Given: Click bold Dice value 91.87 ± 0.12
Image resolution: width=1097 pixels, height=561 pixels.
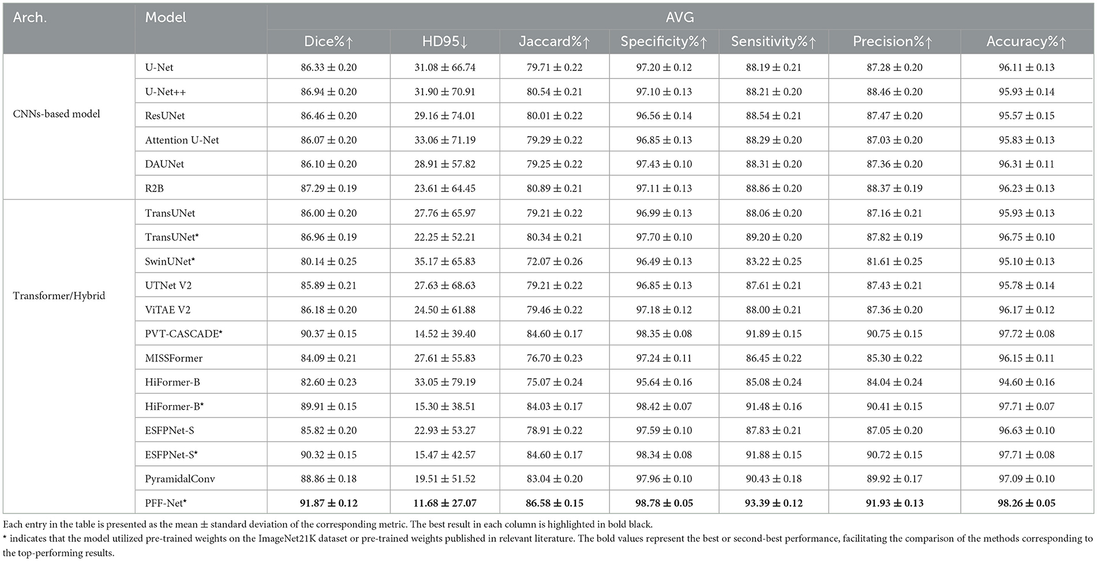Looking at the screenshot, I should (x=328, y=503).
